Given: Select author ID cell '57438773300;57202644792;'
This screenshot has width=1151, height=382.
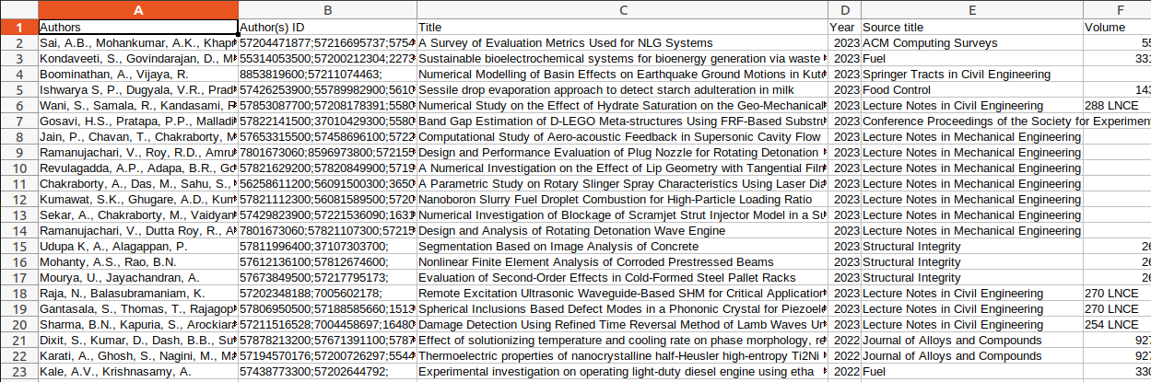Looking at the screenshot, I should tap(327, 372).
